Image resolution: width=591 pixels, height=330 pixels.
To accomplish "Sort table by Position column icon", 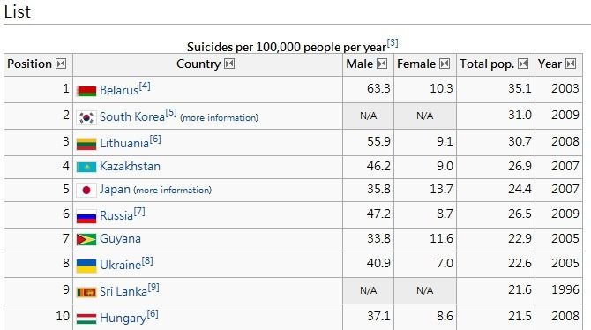I will (61, 64).
